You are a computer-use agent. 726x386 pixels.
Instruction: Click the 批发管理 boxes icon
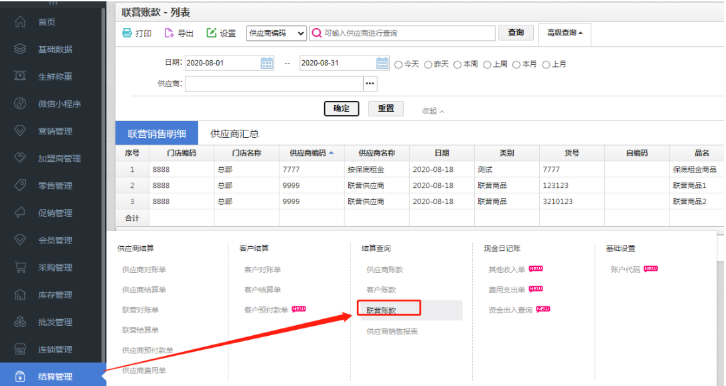(20, 322)
